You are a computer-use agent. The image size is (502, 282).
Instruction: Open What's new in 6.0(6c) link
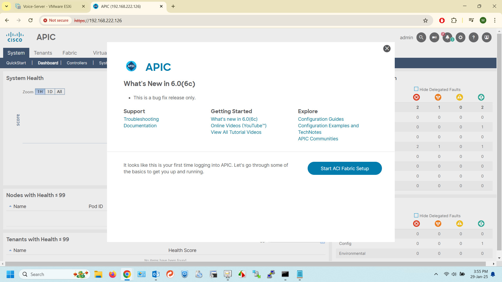tap(234, 119)
